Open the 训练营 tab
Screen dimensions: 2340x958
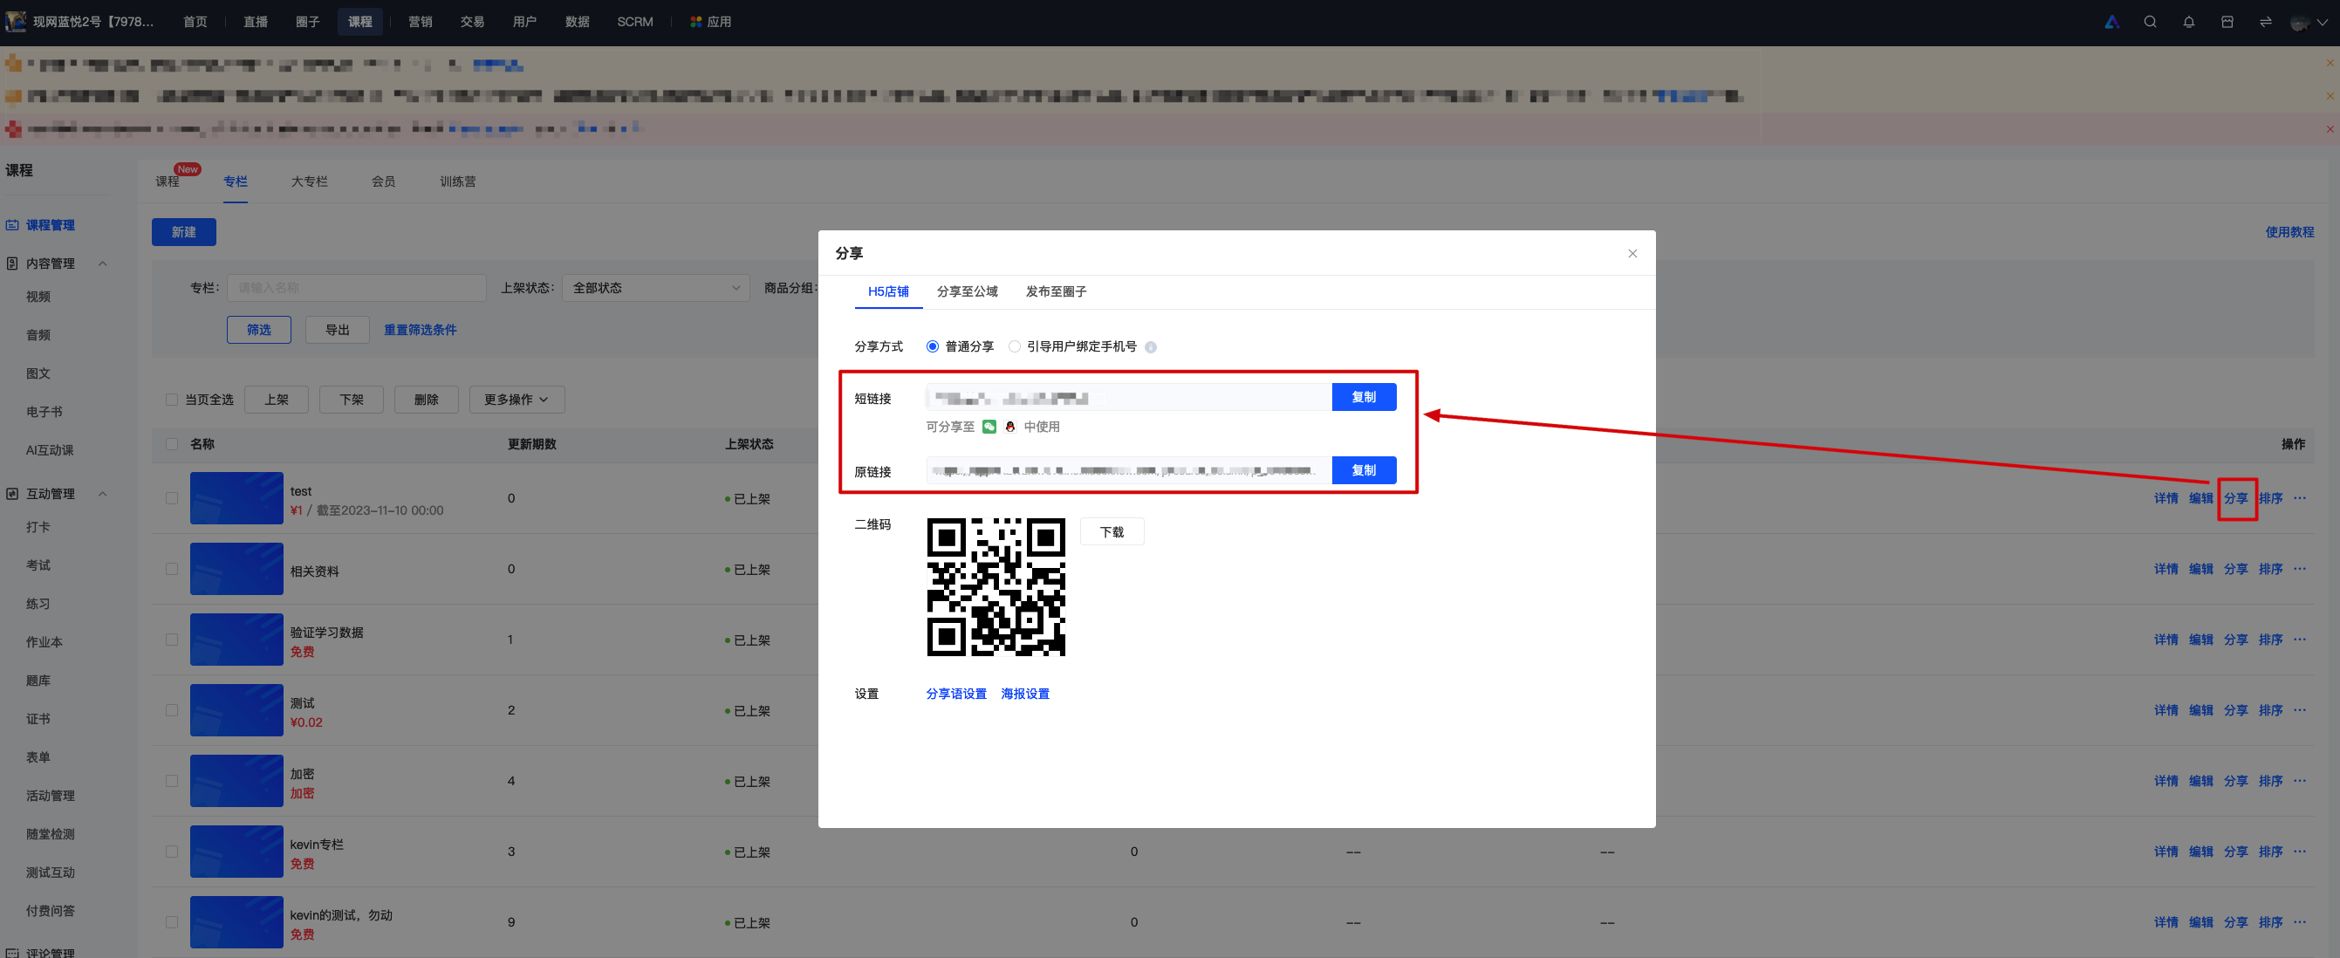(458, 181)
